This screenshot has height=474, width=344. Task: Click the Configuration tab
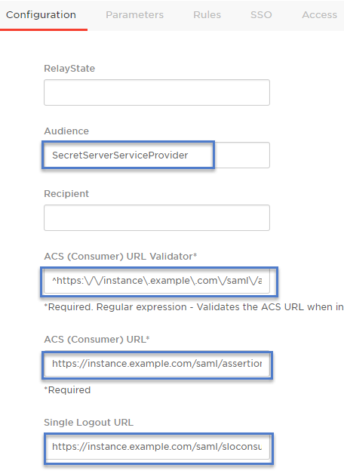(x=41, y=15)
